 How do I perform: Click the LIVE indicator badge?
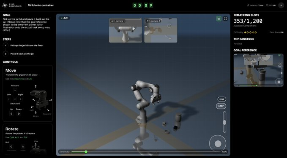64,18
